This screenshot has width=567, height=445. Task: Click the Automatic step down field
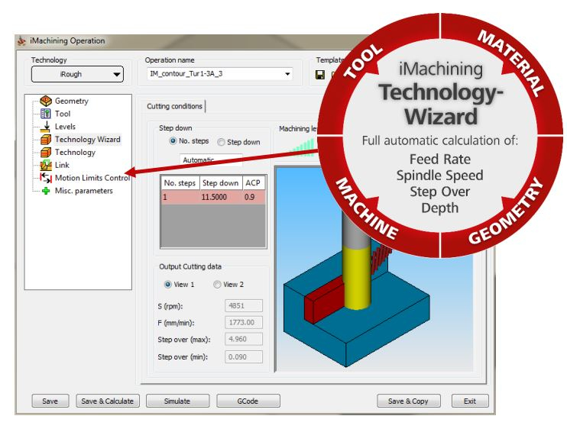coord(211,160)
